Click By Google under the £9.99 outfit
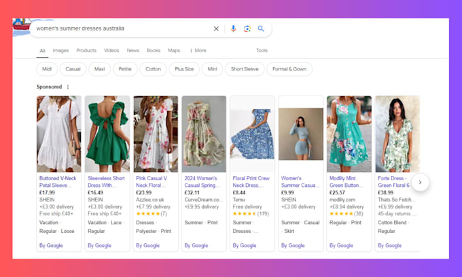 pyautogui.click(x=293, y=246)
